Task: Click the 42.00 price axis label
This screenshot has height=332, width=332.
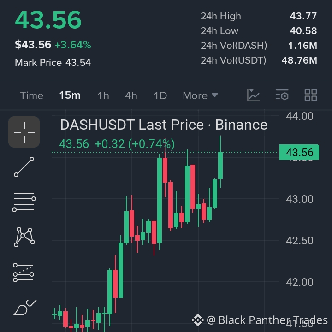Action: 299,282
